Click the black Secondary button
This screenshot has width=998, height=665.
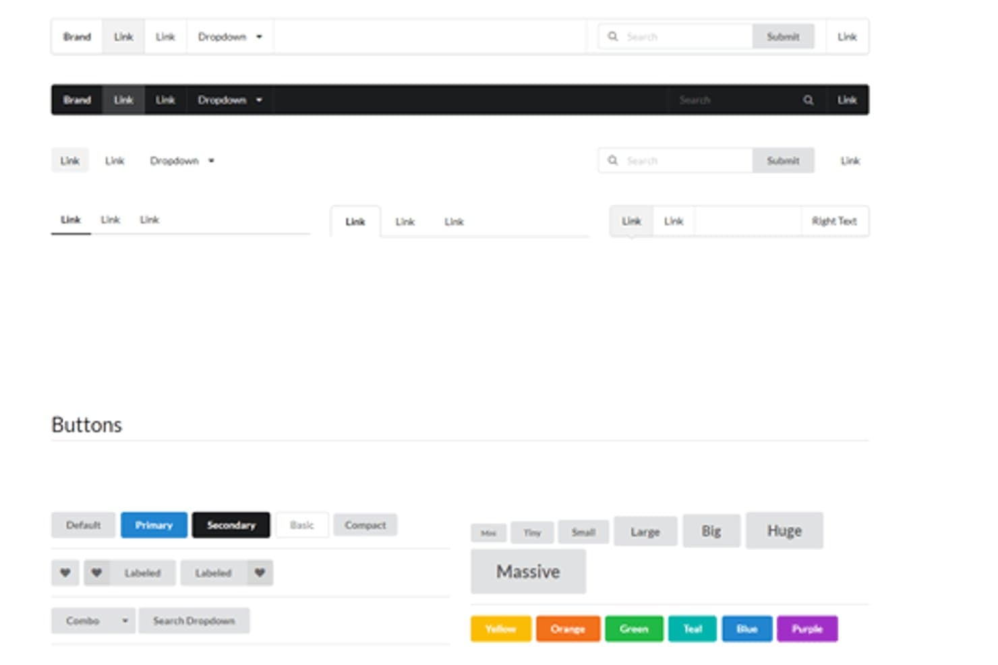click(x=231, y=525)
